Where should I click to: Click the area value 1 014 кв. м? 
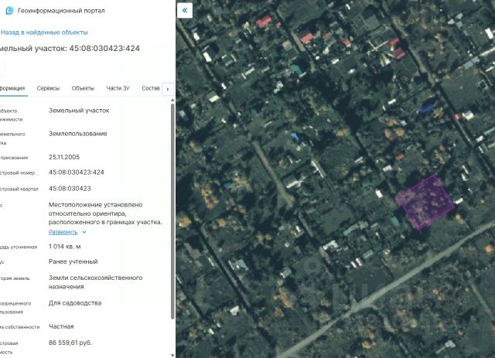click(65, 247)
